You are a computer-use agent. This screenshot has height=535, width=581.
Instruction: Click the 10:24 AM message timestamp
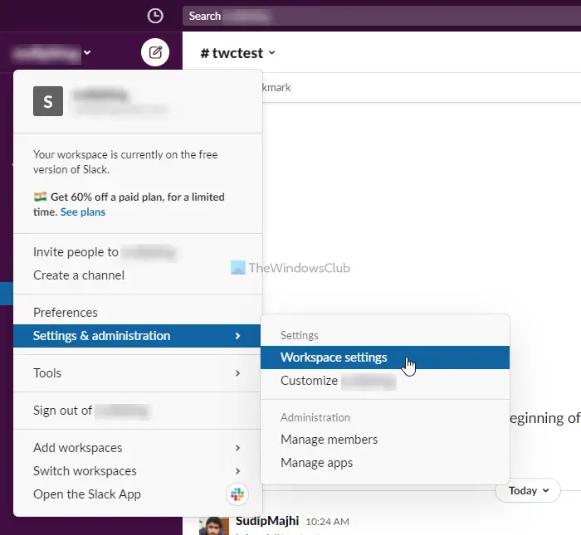coord(327,522)
